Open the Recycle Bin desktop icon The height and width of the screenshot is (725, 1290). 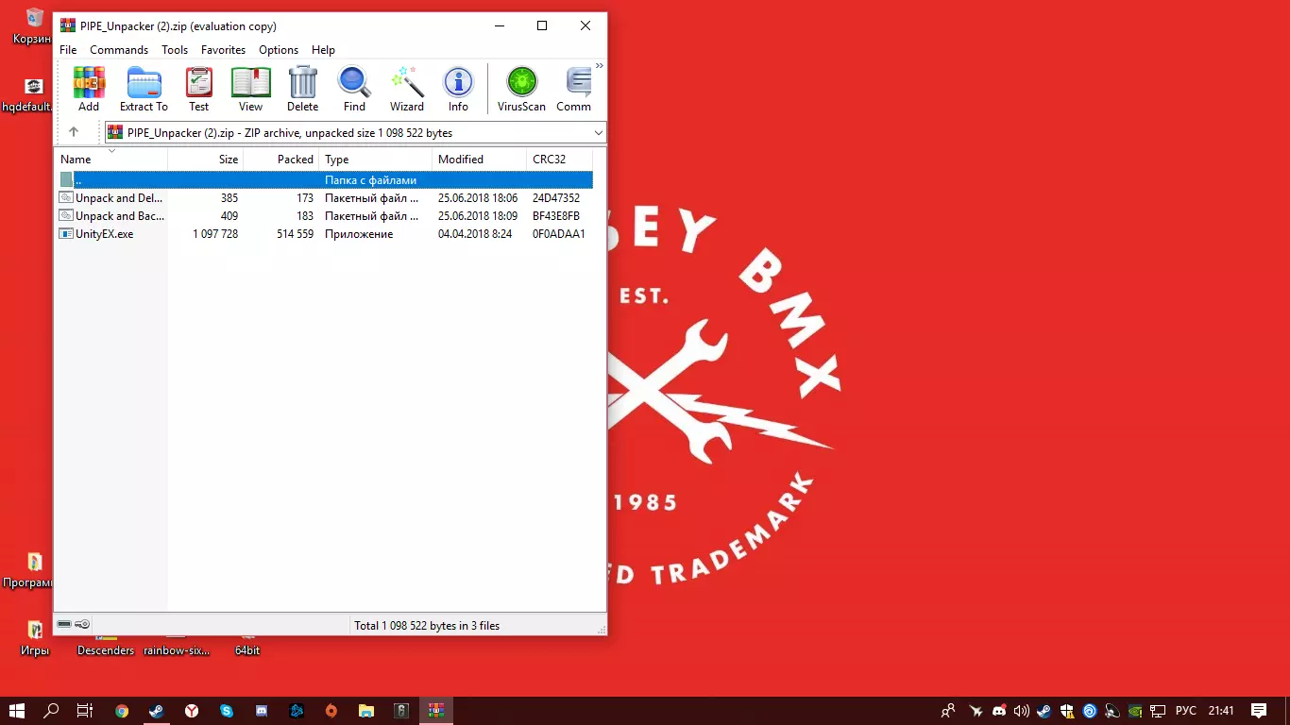34,26
